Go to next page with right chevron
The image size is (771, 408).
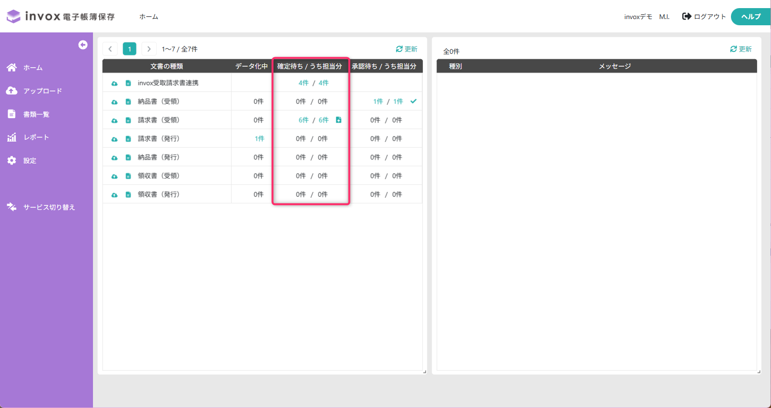pyautogui.click(x=149, y=49)
